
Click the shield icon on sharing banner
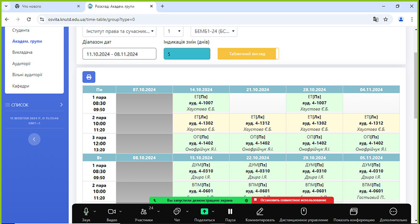(247, 200)
